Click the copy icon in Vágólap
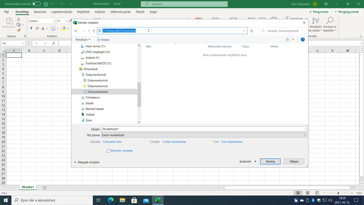 tap(18, 25)
